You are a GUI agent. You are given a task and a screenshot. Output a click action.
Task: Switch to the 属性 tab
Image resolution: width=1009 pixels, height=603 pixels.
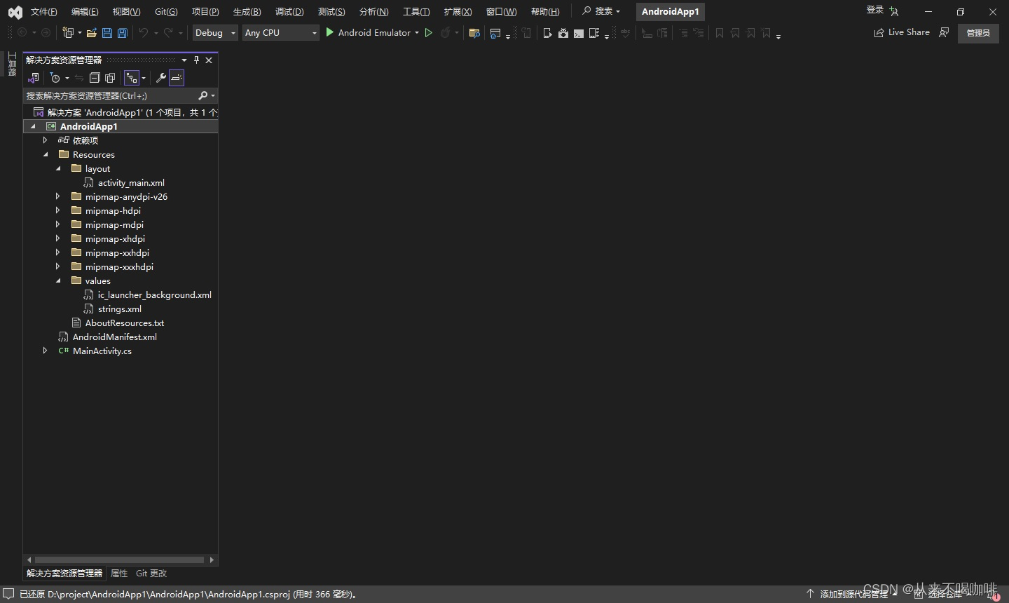click(x=119, y=574)
